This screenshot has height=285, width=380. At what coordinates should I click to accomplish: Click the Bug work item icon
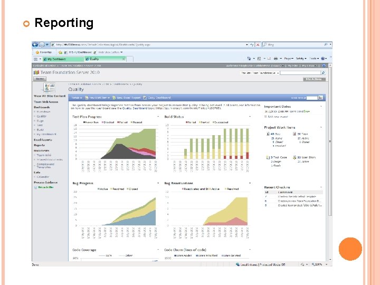click(268, 134)
